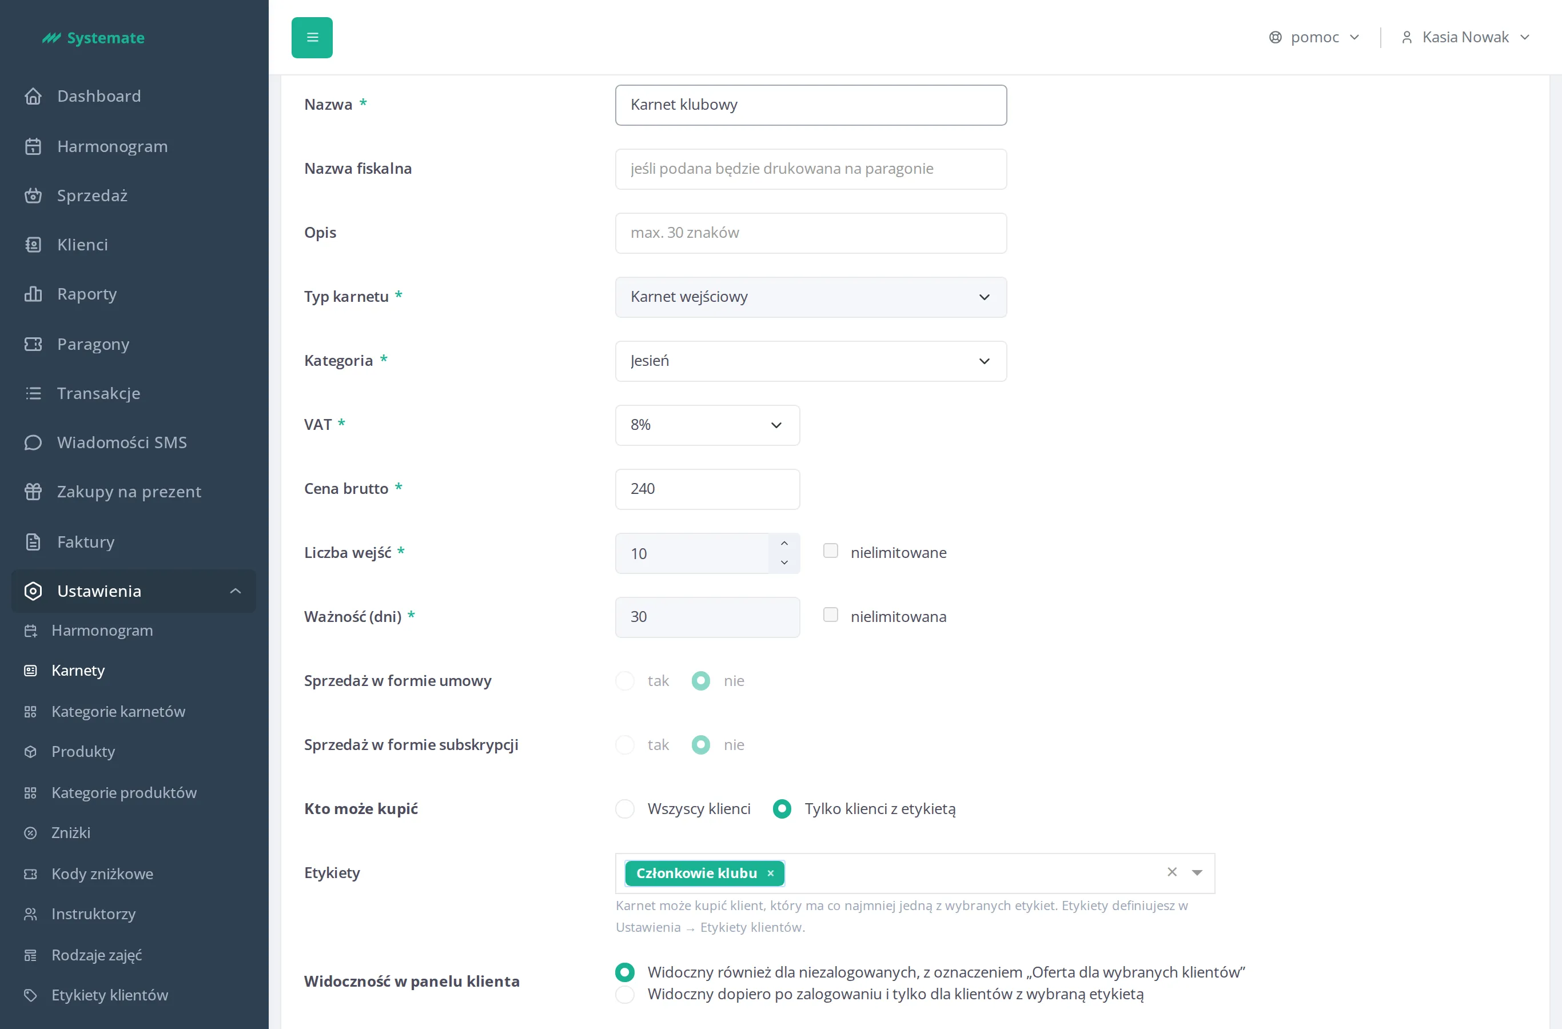Increase Liczba wejść with up arrow

[x=784, y=544]
